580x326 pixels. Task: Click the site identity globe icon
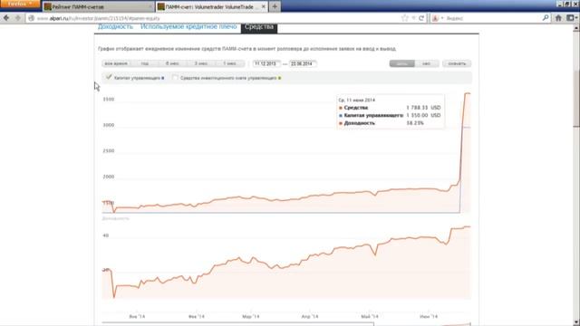click(x=32, y=18)
